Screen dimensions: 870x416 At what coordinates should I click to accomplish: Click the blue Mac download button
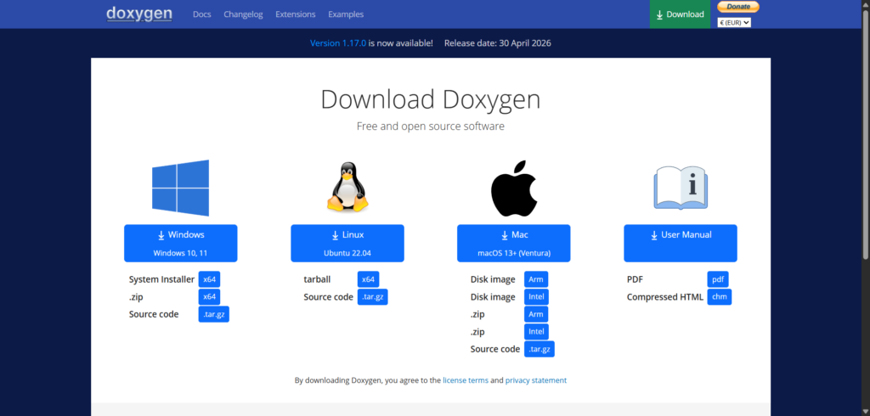[514, 243]
